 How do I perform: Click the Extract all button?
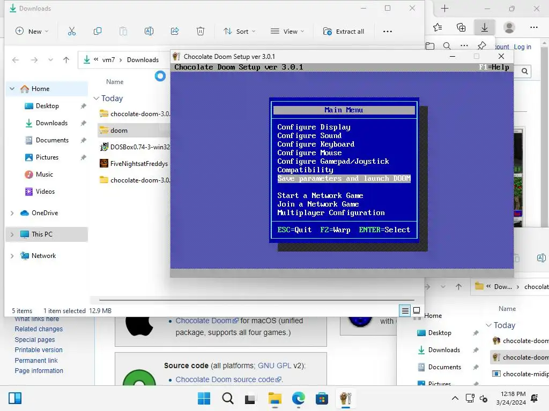(x=344, y=32)
